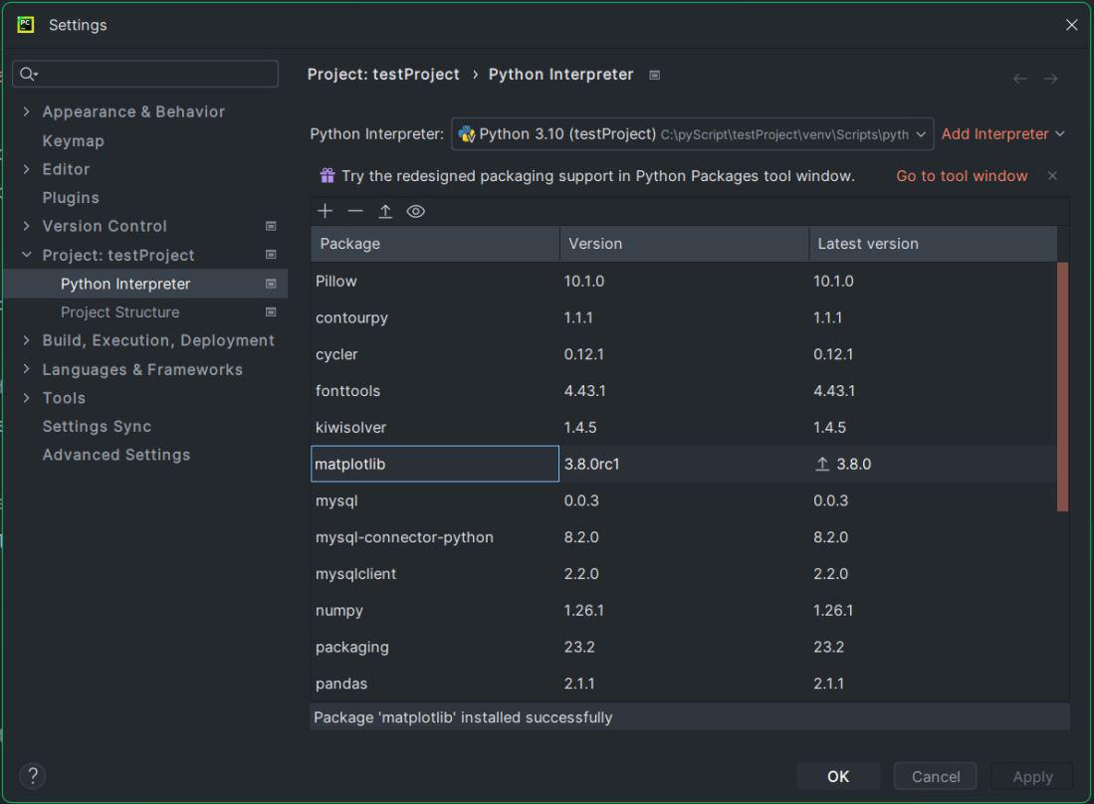Click the upgrade package arrow icon

[385, 211]
